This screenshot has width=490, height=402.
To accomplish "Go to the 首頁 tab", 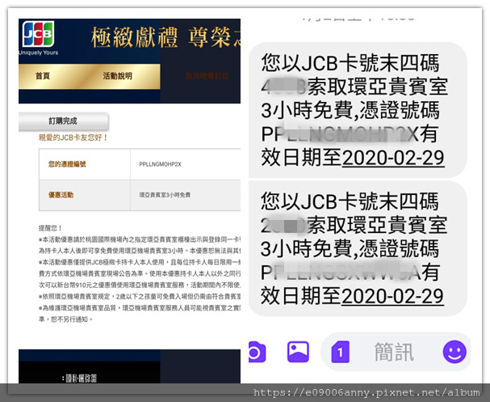I will tap(43, 76).
